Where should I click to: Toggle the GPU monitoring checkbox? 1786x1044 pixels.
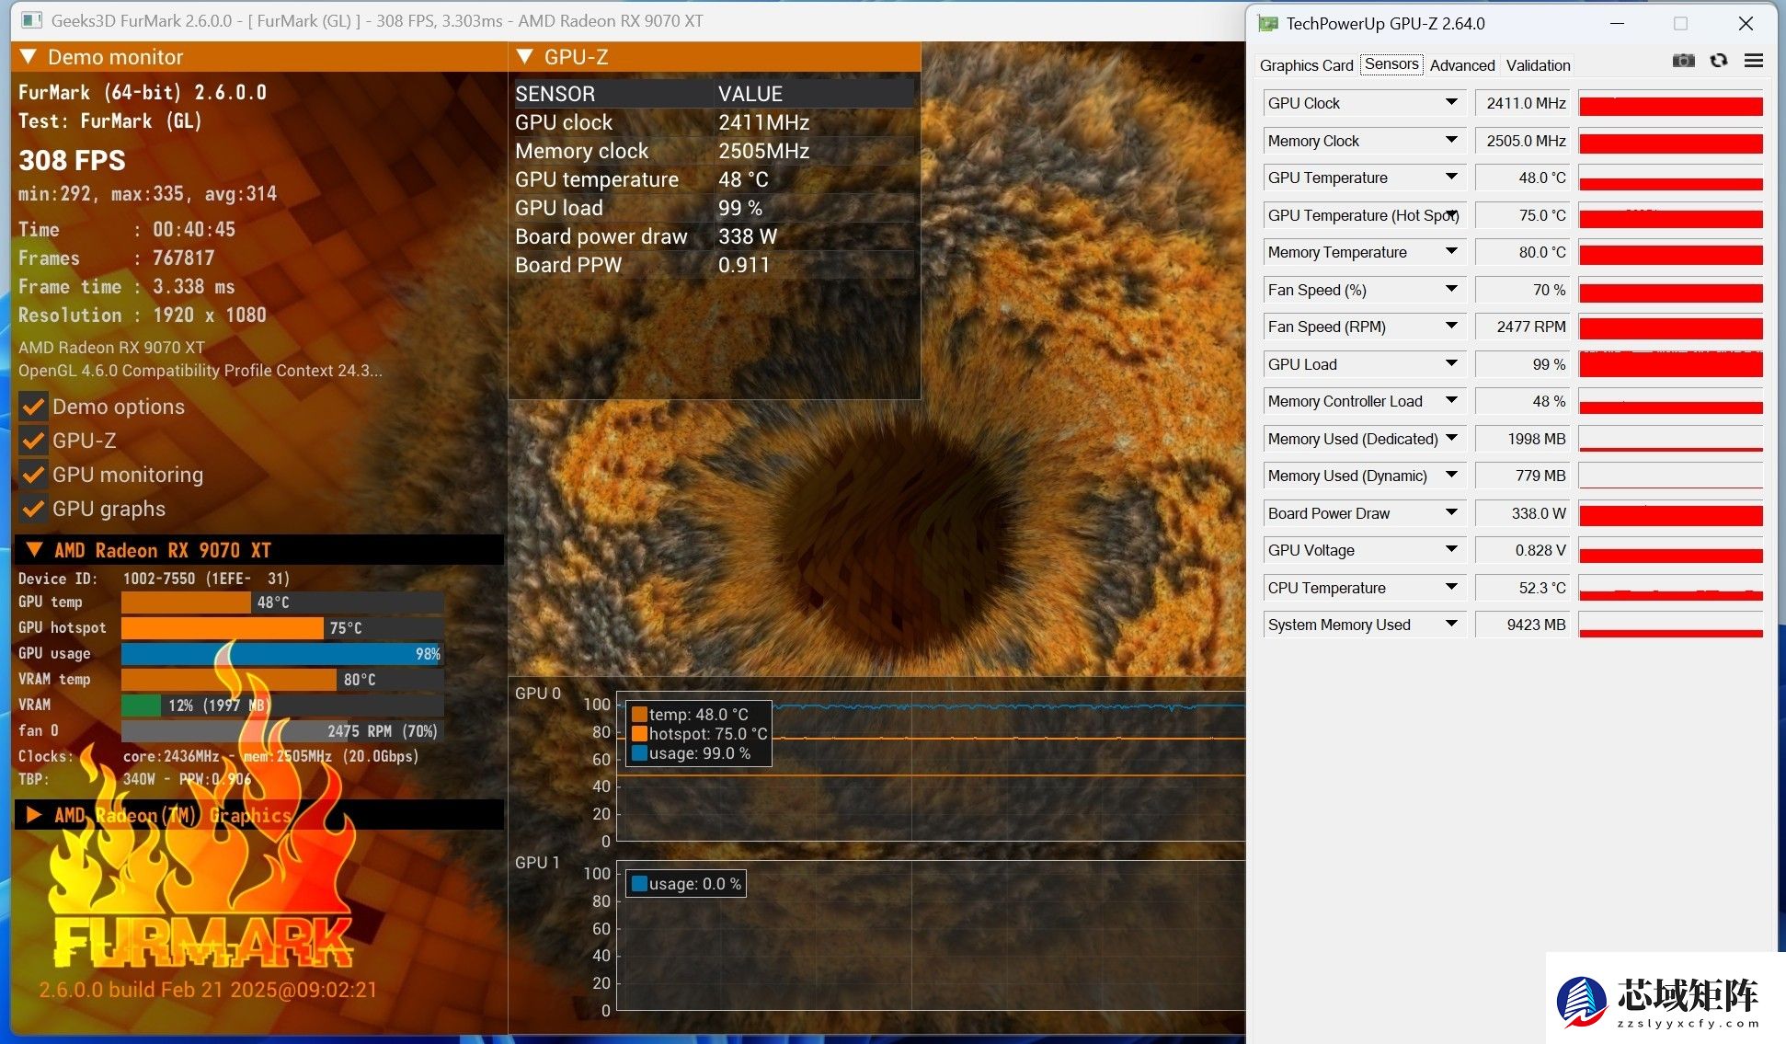(34, 475)
